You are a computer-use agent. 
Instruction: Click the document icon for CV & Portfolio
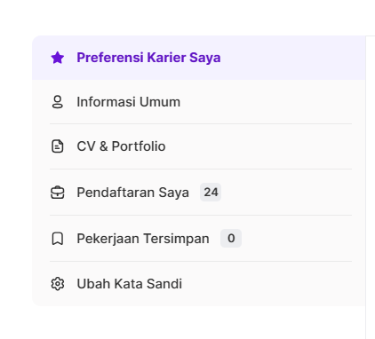tap(58, 146)
